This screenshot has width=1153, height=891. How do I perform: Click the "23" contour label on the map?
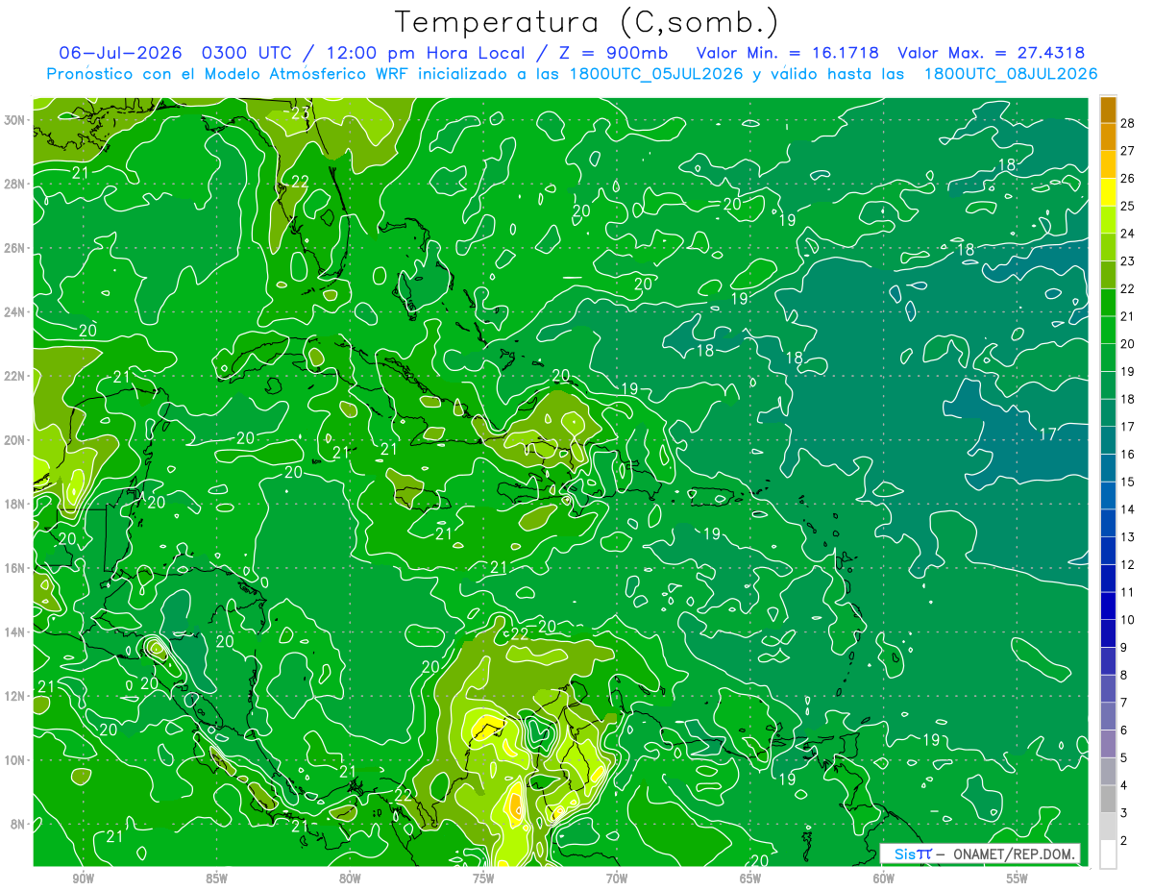pos(301,113)
